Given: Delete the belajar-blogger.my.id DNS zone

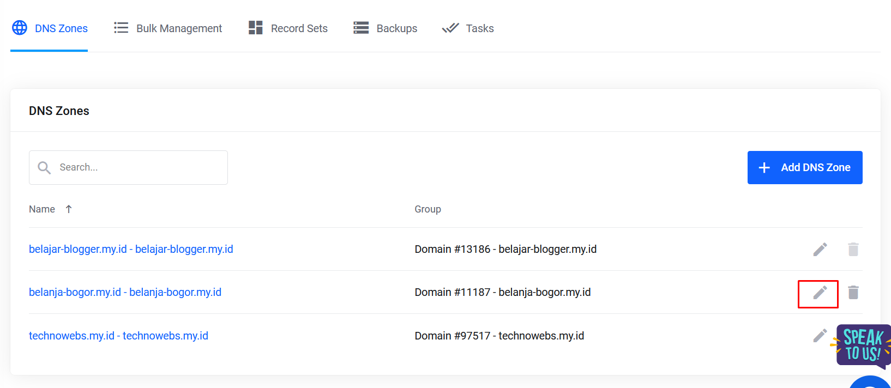Looking at the screenshot, I should point(853,250).
